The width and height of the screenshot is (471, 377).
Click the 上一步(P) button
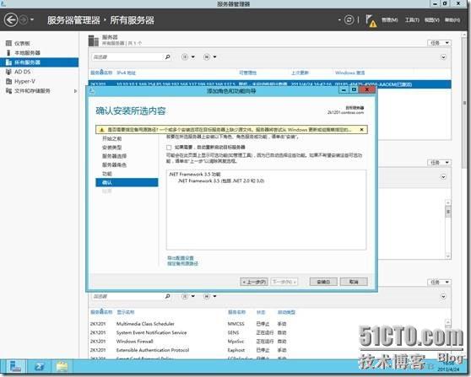[x=254, y=282]
